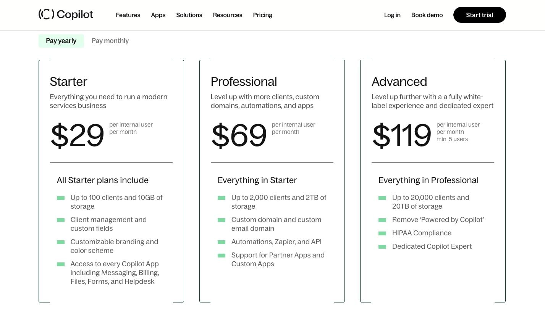This screenshot has height=312, width=545.
Task: Go to the Pricing page
Action: tap(263, 15)
